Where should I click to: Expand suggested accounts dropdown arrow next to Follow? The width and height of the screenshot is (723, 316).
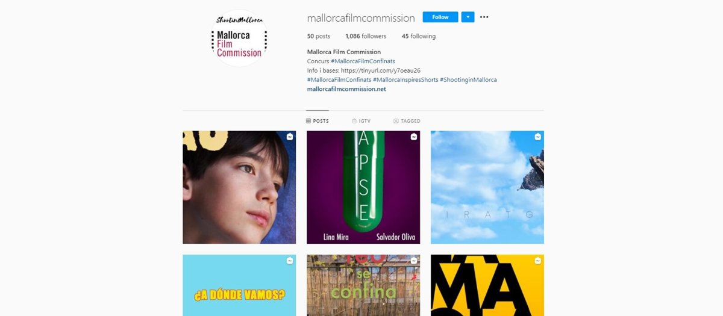pos(468,17)
